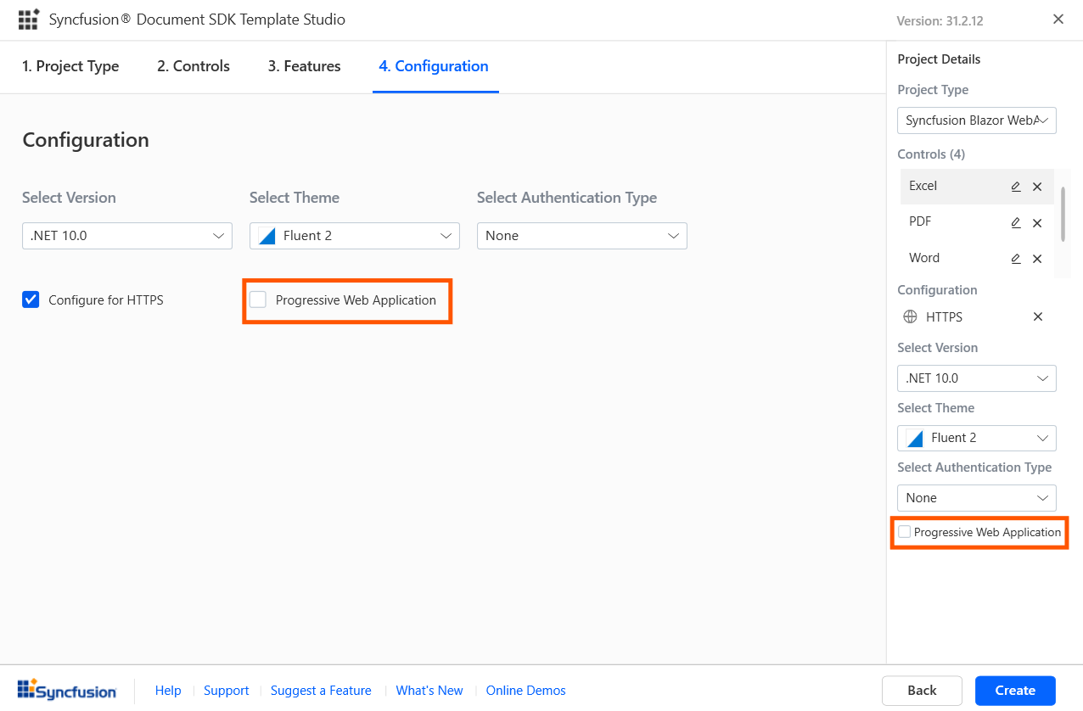Click the edit pencil next to PDF
This screenshot has width=1083, height=711.
coord(1015,223)
